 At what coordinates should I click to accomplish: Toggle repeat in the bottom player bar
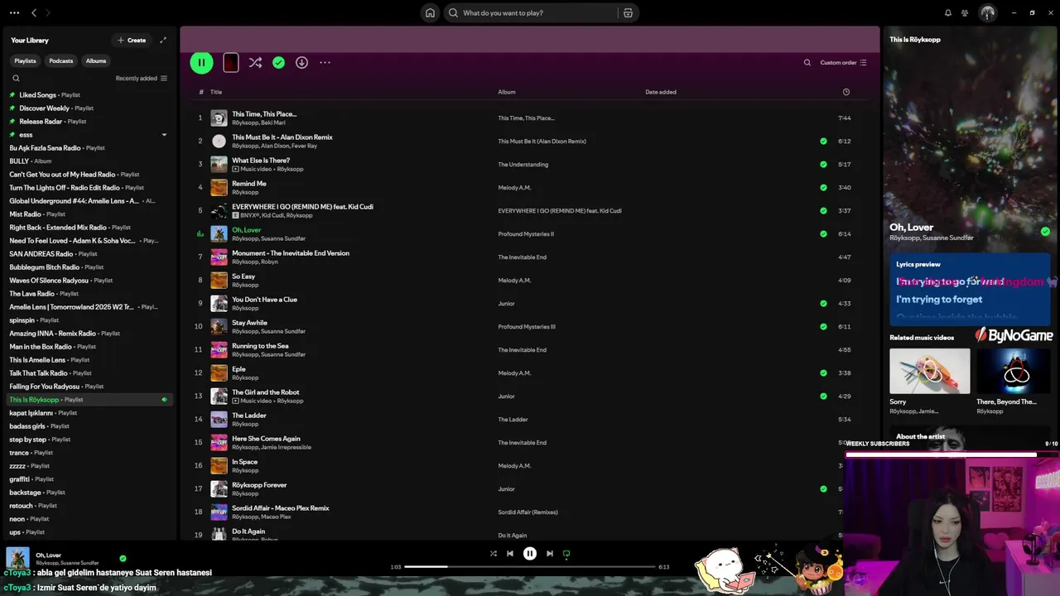[x=566, y=554]
